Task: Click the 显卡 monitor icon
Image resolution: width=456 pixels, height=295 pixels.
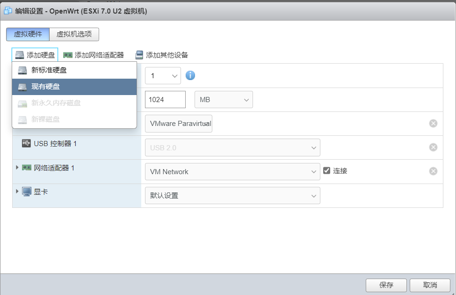Action: [27, 192]
